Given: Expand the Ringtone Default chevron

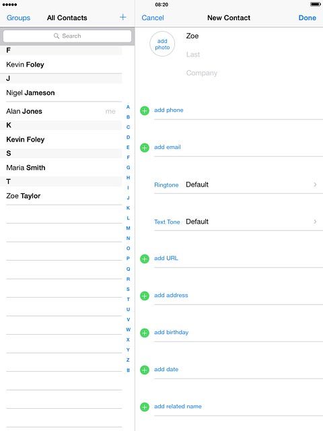Looking at the screenshot, I should point(316,185).
